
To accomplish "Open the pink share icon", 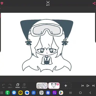I will [x=94, y=3].
